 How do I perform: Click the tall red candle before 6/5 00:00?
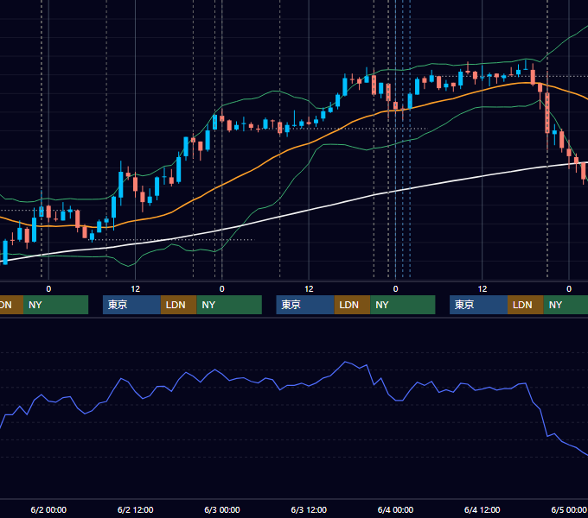tap(547, 112)
